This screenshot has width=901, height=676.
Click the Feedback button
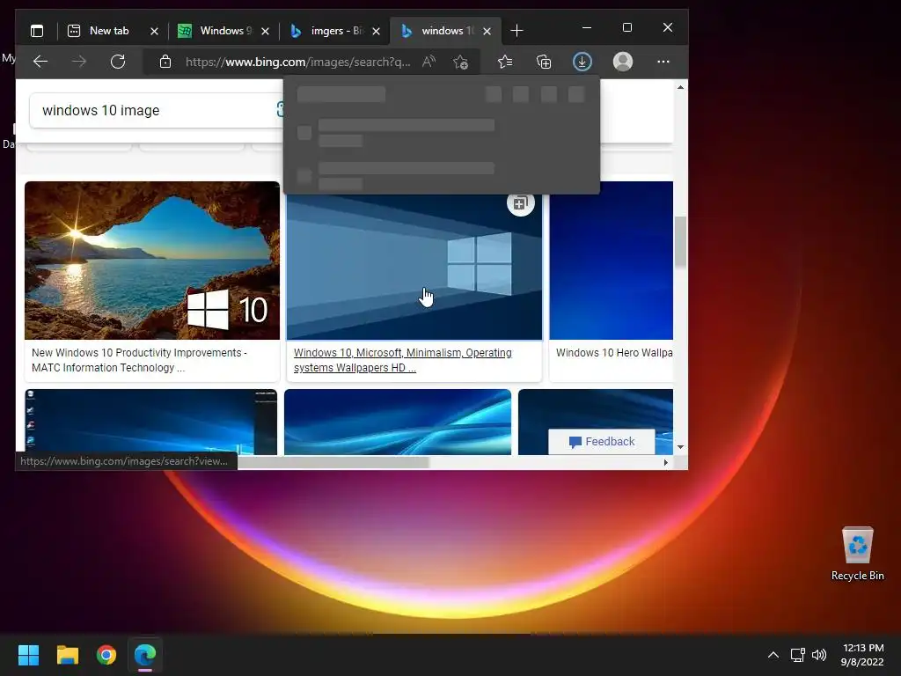602,442
